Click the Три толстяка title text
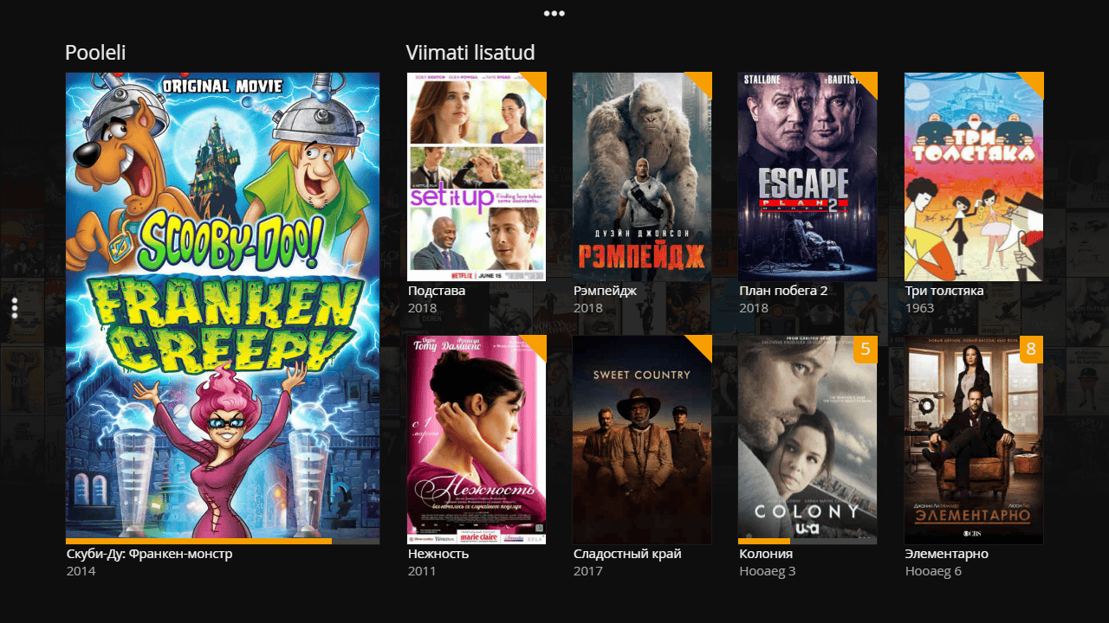1109x623 pixels. (x=944, y=291)
